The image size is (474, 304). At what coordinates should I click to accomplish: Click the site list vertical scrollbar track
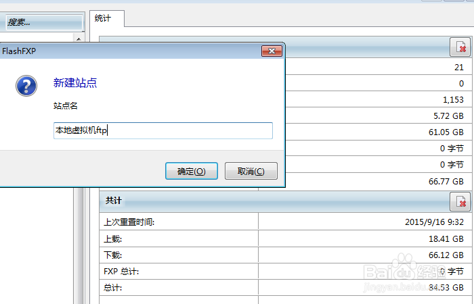click(79, 245)
